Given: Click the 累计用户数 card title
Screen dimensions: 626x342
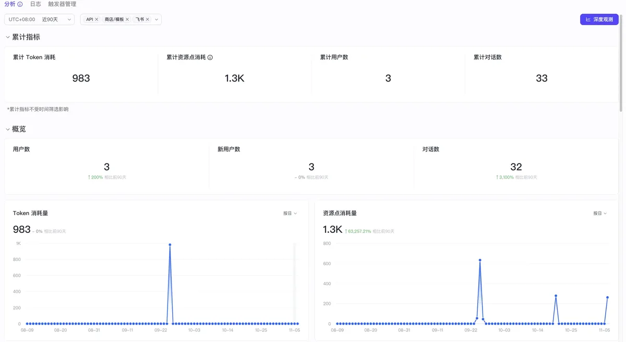Looking at the screenshot, I should pos(334,57).
